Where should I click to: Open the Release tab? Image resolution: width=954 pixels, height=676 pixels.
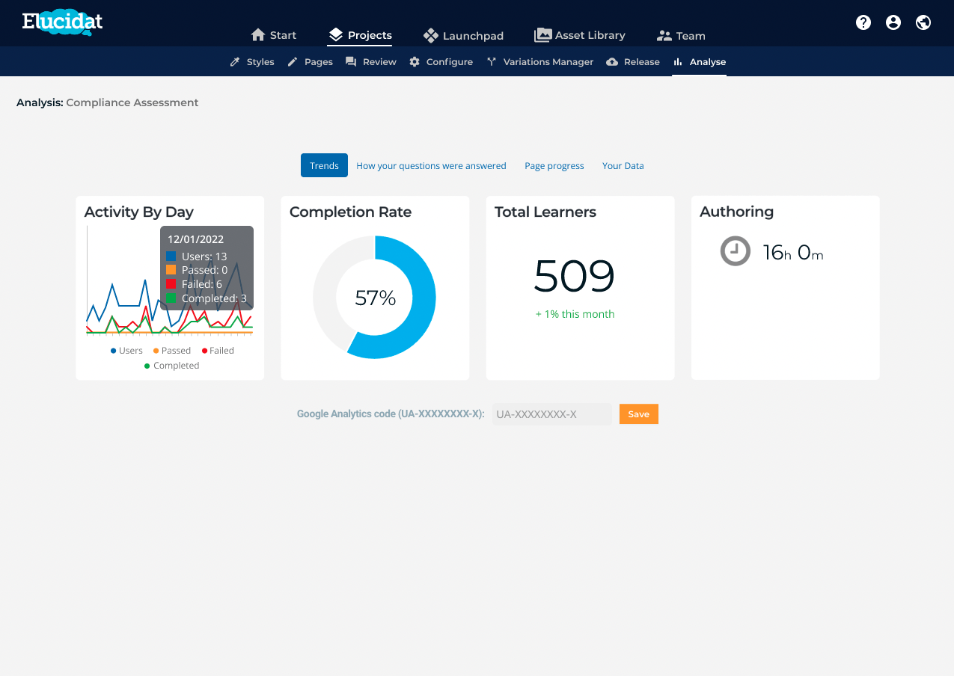tap(633, 62)
